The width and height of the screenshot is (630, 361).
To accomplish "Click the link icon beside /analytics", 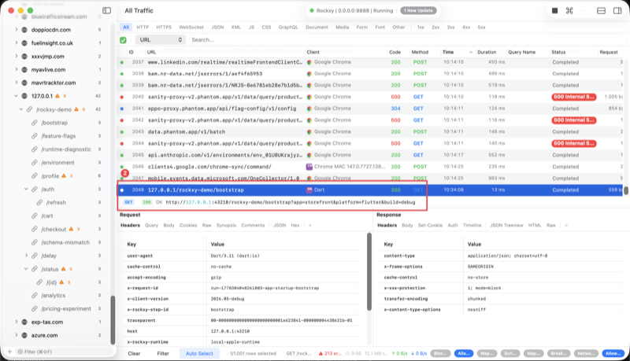I will coord(35,295).
